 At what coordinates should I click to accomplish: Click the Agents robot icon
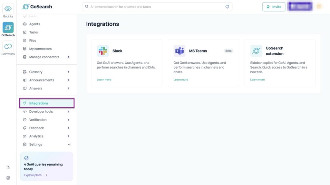[24, 24]
